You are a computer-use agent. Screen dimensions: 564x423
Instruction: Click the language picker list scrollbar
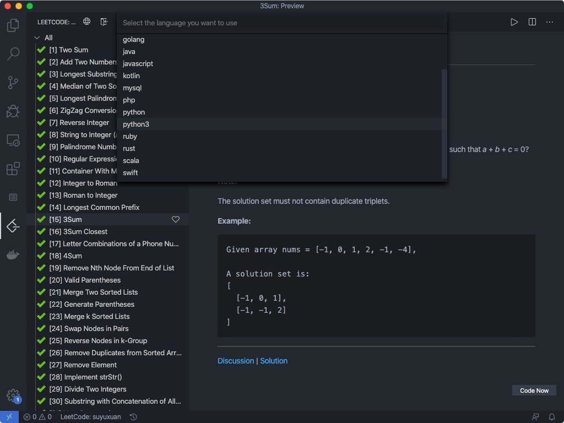click(444, 124)
